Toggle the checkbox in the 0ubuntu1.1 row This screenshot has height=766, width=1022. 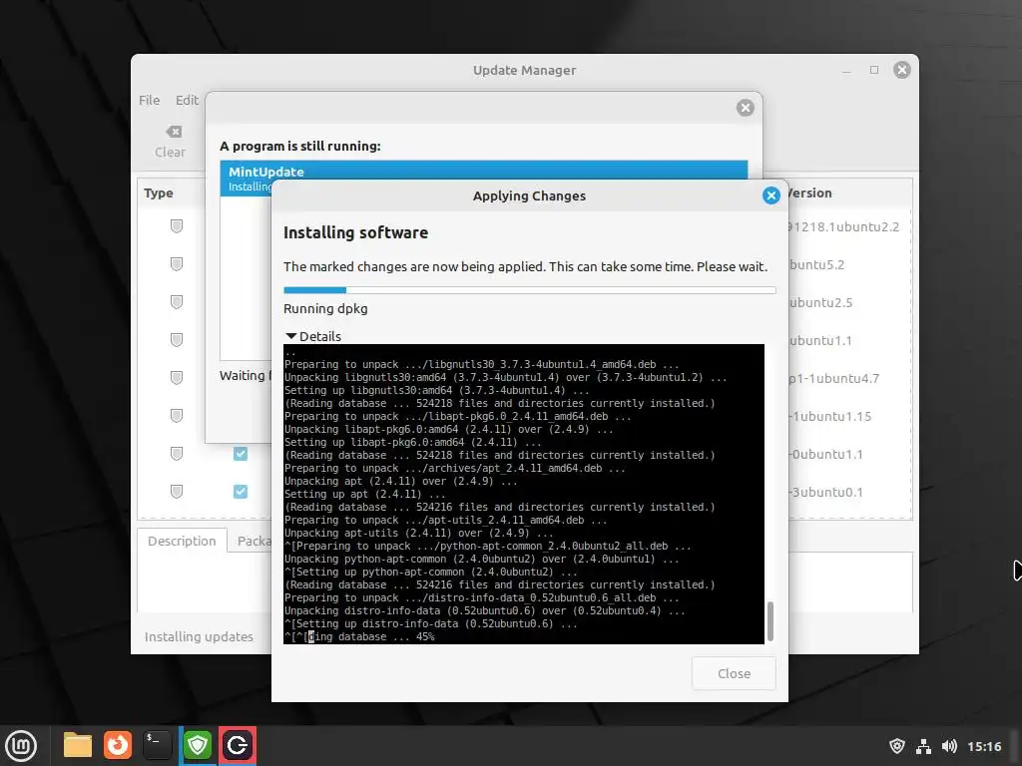pyautogui.click(x=241, y=454)
